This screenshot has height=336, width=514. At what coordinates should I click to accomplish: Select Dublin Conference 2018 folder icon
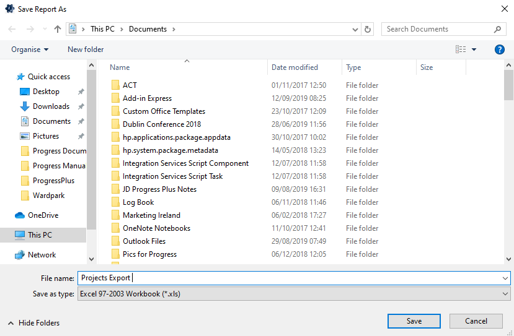tap(115, 124)
